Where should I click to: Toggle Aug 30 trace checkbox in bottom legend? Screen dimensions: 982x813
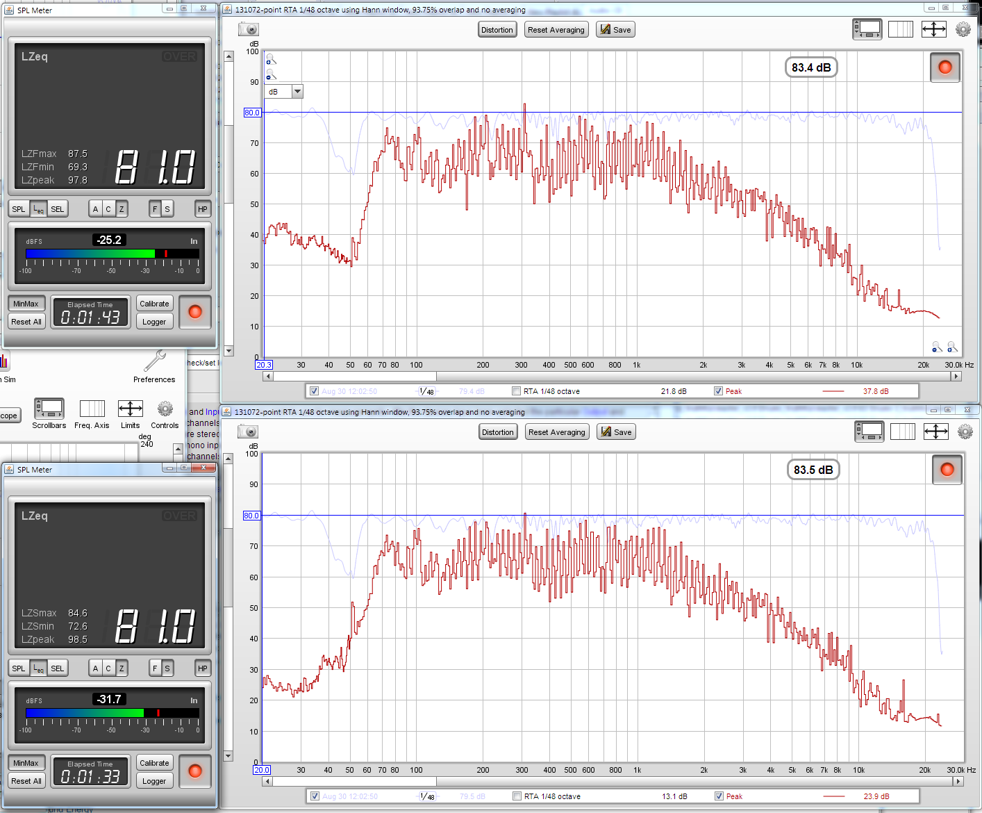pos(315,796)
